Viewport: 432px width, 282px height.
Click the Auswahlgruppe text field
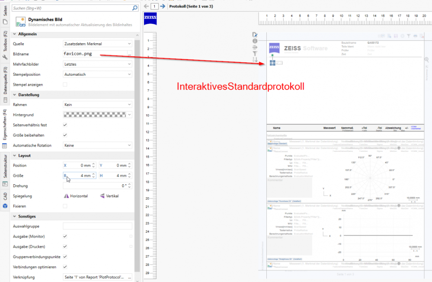click(x=97, y=226)
